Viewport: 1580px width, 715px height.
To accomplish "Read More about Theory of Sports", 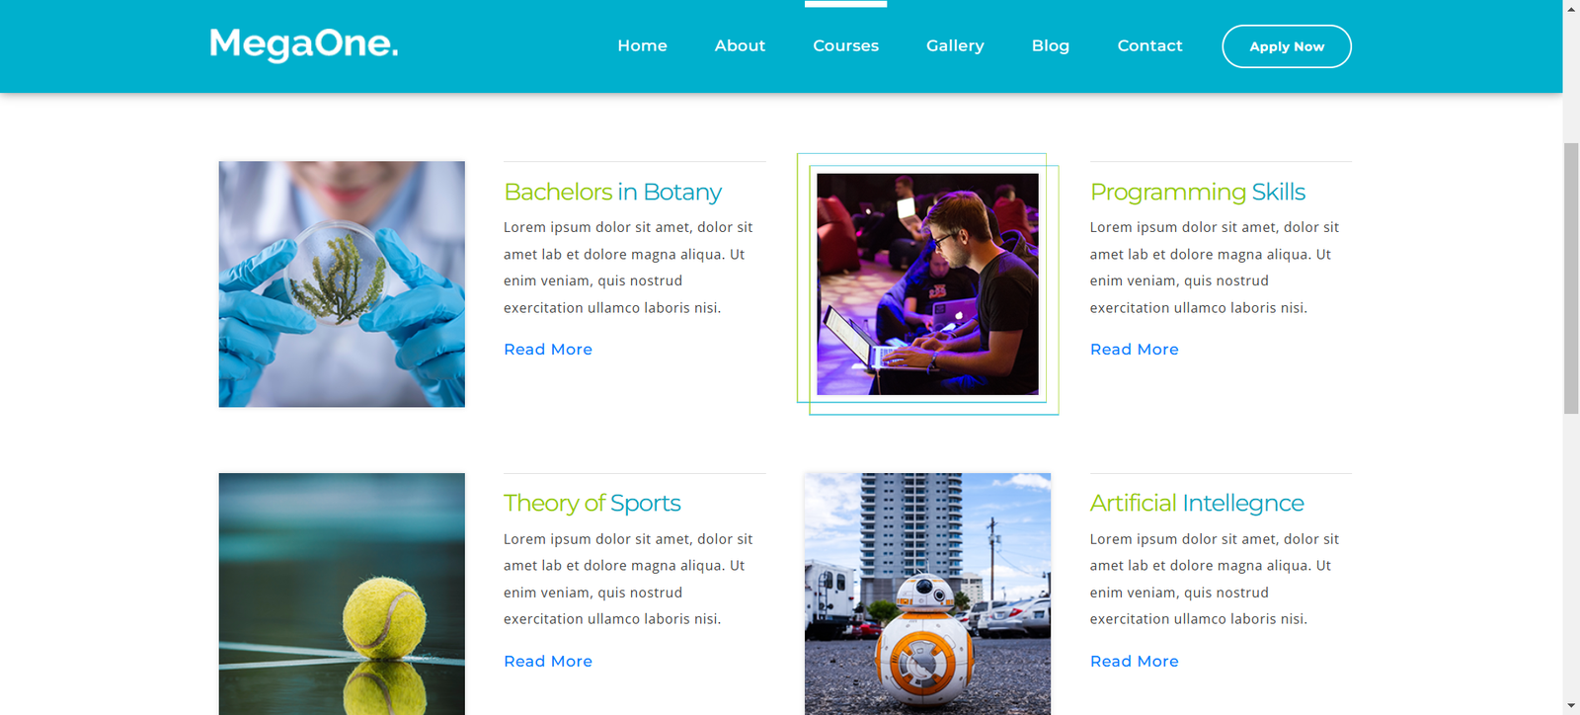I will pyautogui.click(x=548, y=662).
